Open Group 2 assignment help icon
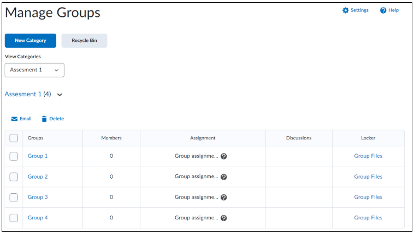The height and width of the screenshot is (233, 414). (223, 177)
